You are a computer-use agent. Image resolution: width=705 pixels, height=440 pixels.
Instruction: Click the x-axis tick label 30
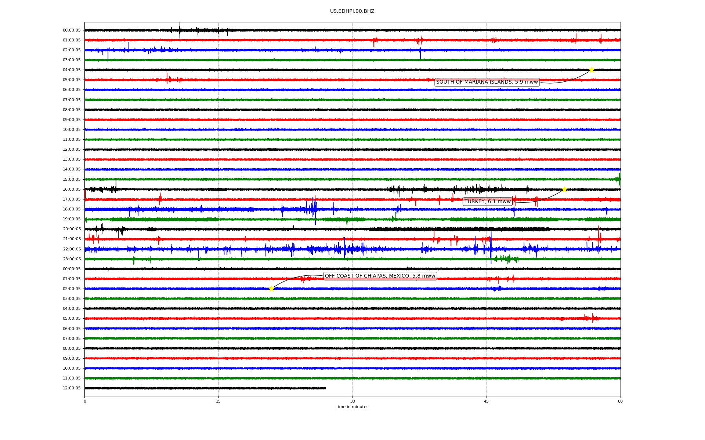tap(352, 401)
